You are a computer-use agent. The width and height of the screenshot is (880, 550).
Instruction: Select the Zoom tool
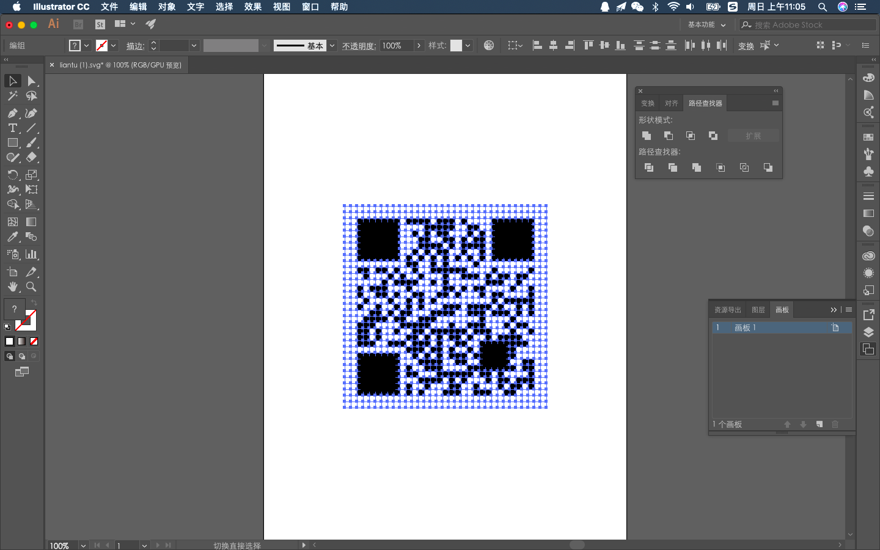point(31,287)
